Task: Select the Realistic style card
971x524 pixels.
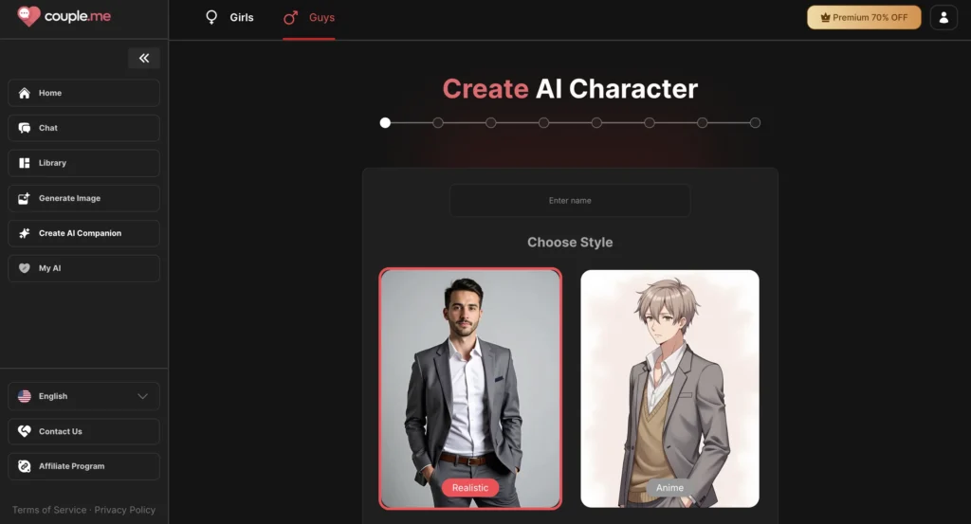Action: point(470,388)
